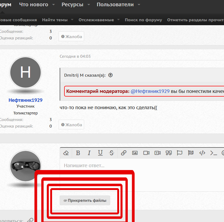
Task: Click Dmitrij M сказал(а) quote header
Action: (85, 75)
